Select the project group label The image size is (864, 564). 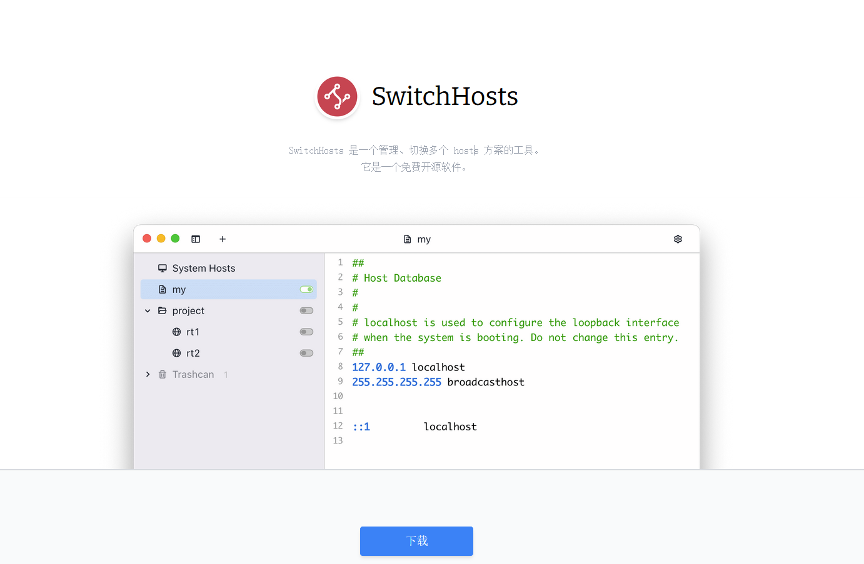coord(188,310)
